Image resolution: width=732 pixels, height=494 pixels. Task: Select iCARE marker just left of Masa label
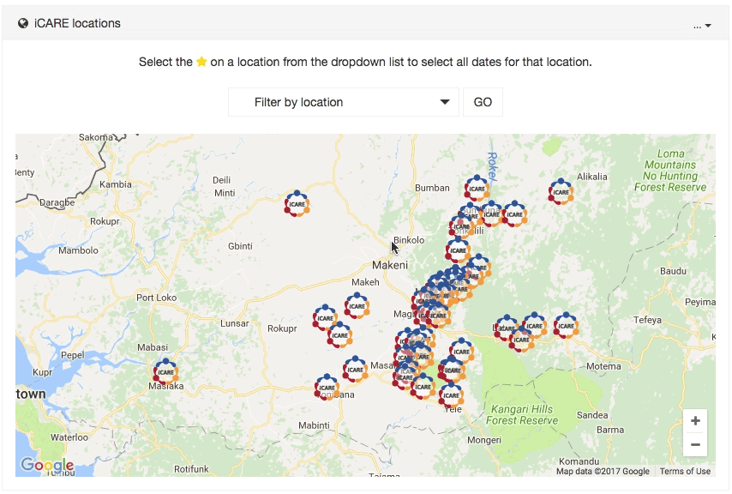point(355,369)
